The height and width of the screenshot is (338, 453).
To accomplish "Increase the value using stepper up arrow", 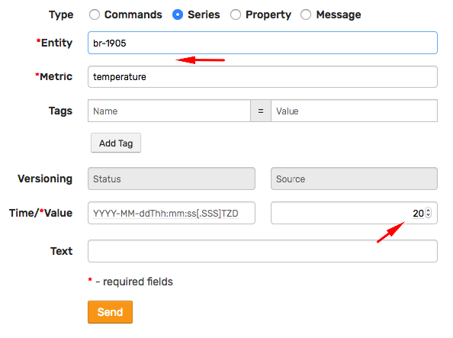I will click(x=429, y=211).
